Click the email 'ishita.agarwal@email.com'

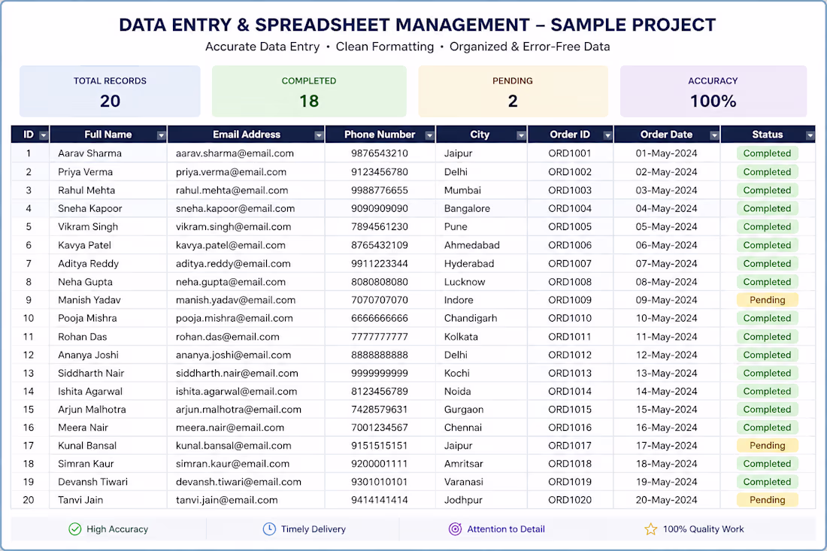point(236,391)
